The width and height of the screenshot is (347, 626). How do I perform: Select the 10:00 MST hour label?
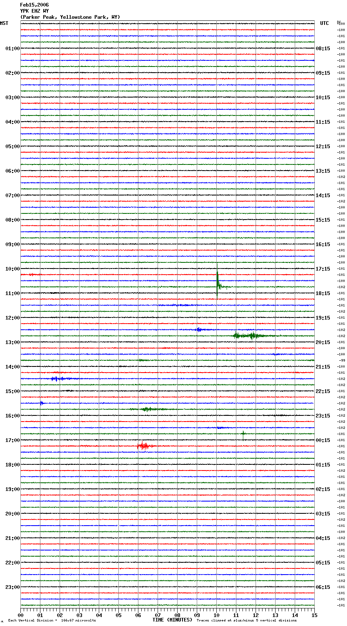coord(13,269)
